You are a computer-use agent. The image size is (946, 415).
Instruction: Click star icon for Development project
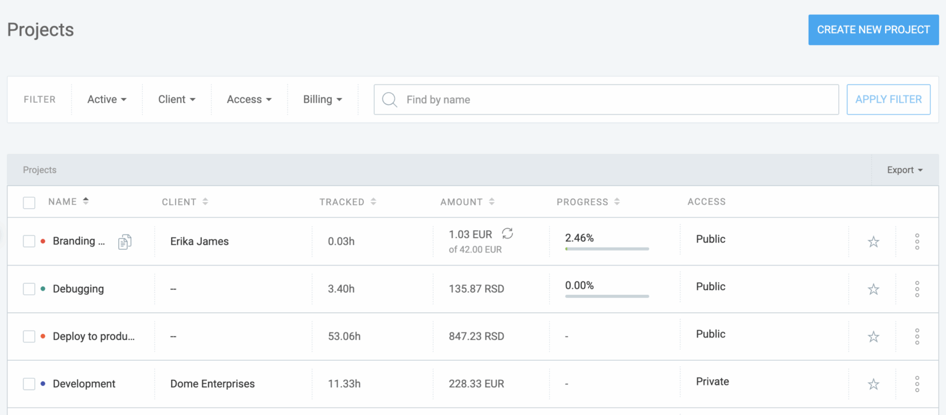[873, 384]
